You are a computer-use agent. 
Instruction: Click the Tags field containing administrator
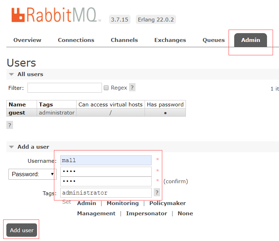click(106, 193)
